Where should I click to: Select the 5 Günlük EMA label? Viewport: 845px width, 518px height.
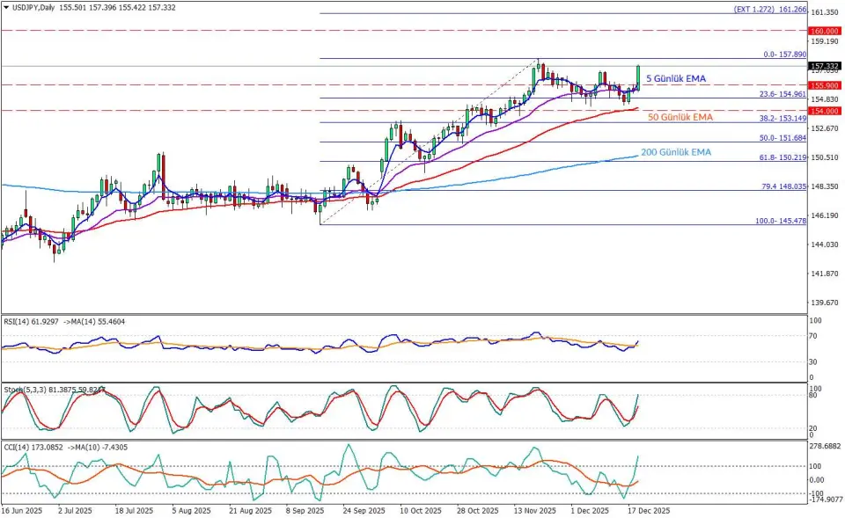(677, 78)
